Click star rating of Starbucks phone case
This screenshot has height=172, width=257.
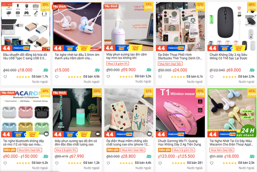coord(178,77)
